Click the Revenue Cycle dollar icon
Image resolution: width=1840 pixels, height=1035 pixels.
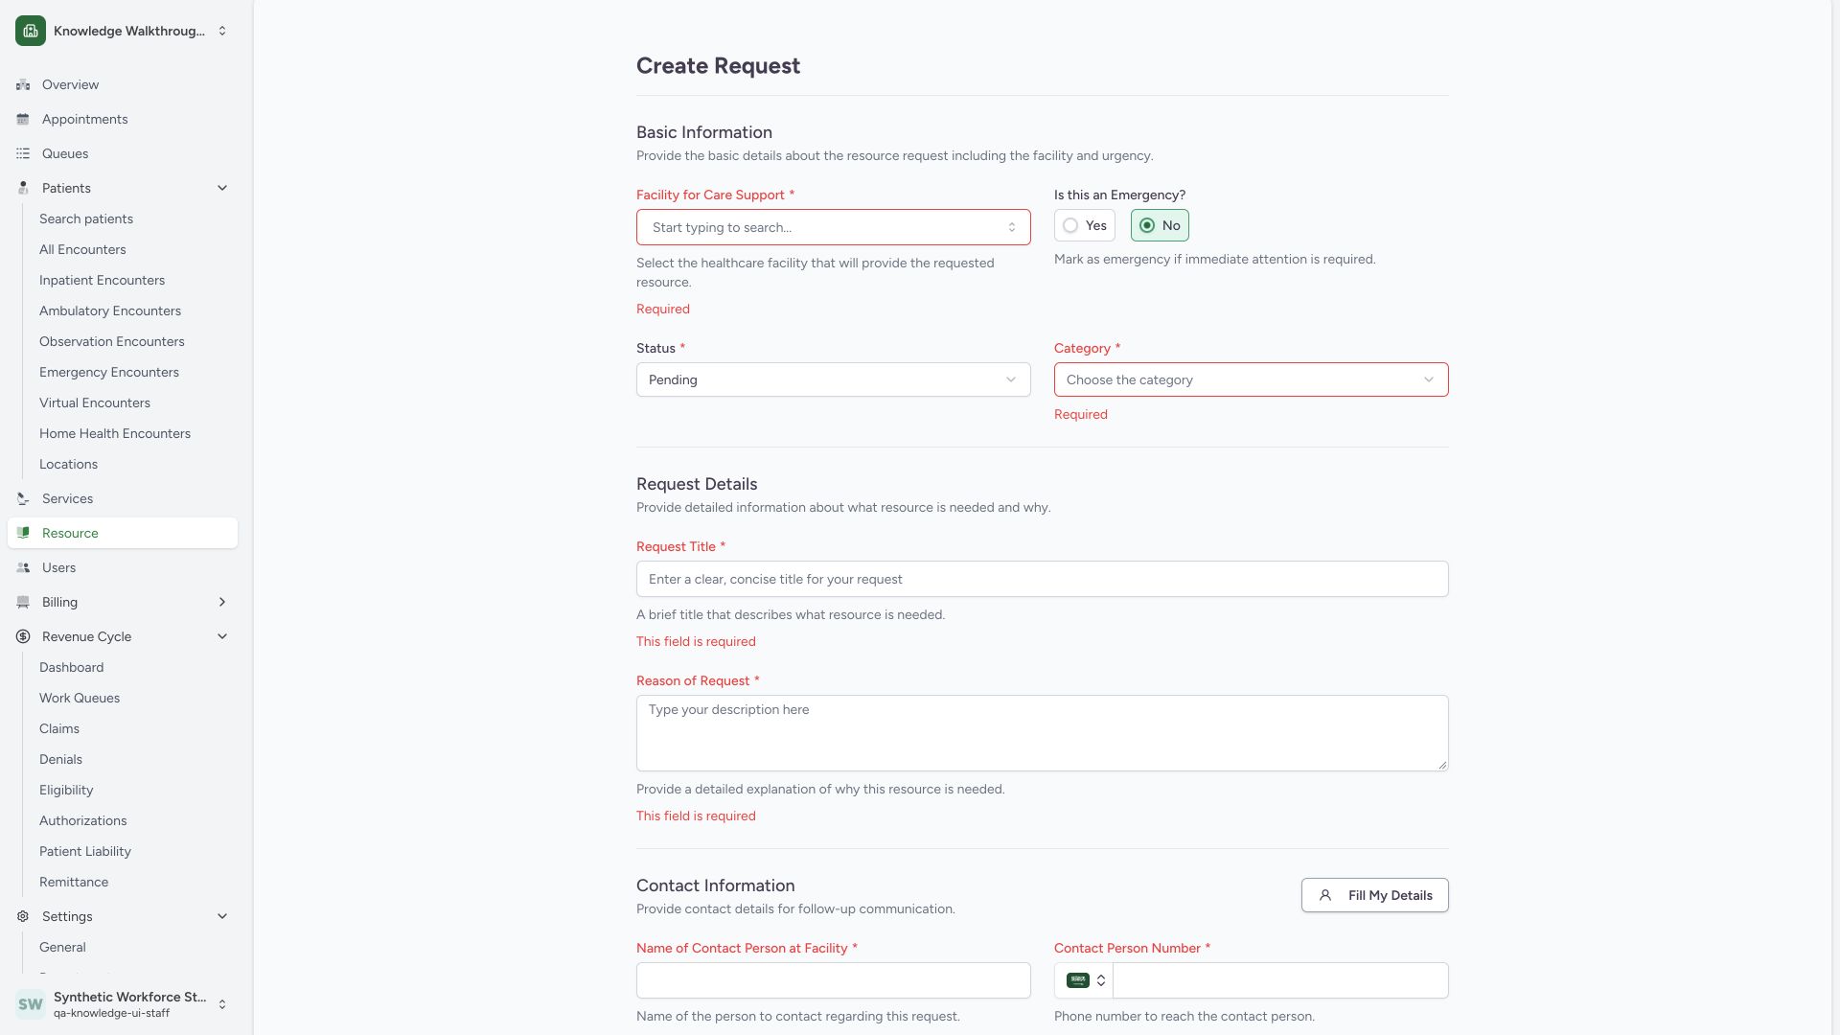[23, 637]
